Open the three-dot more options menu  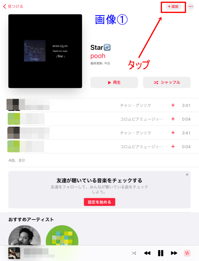(x=191, y=6)
